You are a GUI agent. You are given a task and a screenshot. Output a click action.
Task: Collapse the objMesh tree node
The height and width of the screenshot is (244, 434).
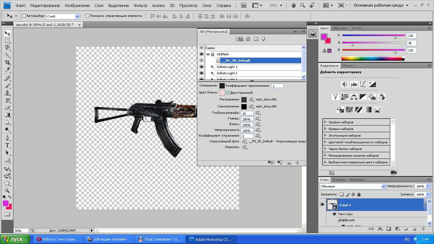coord(208,54)
